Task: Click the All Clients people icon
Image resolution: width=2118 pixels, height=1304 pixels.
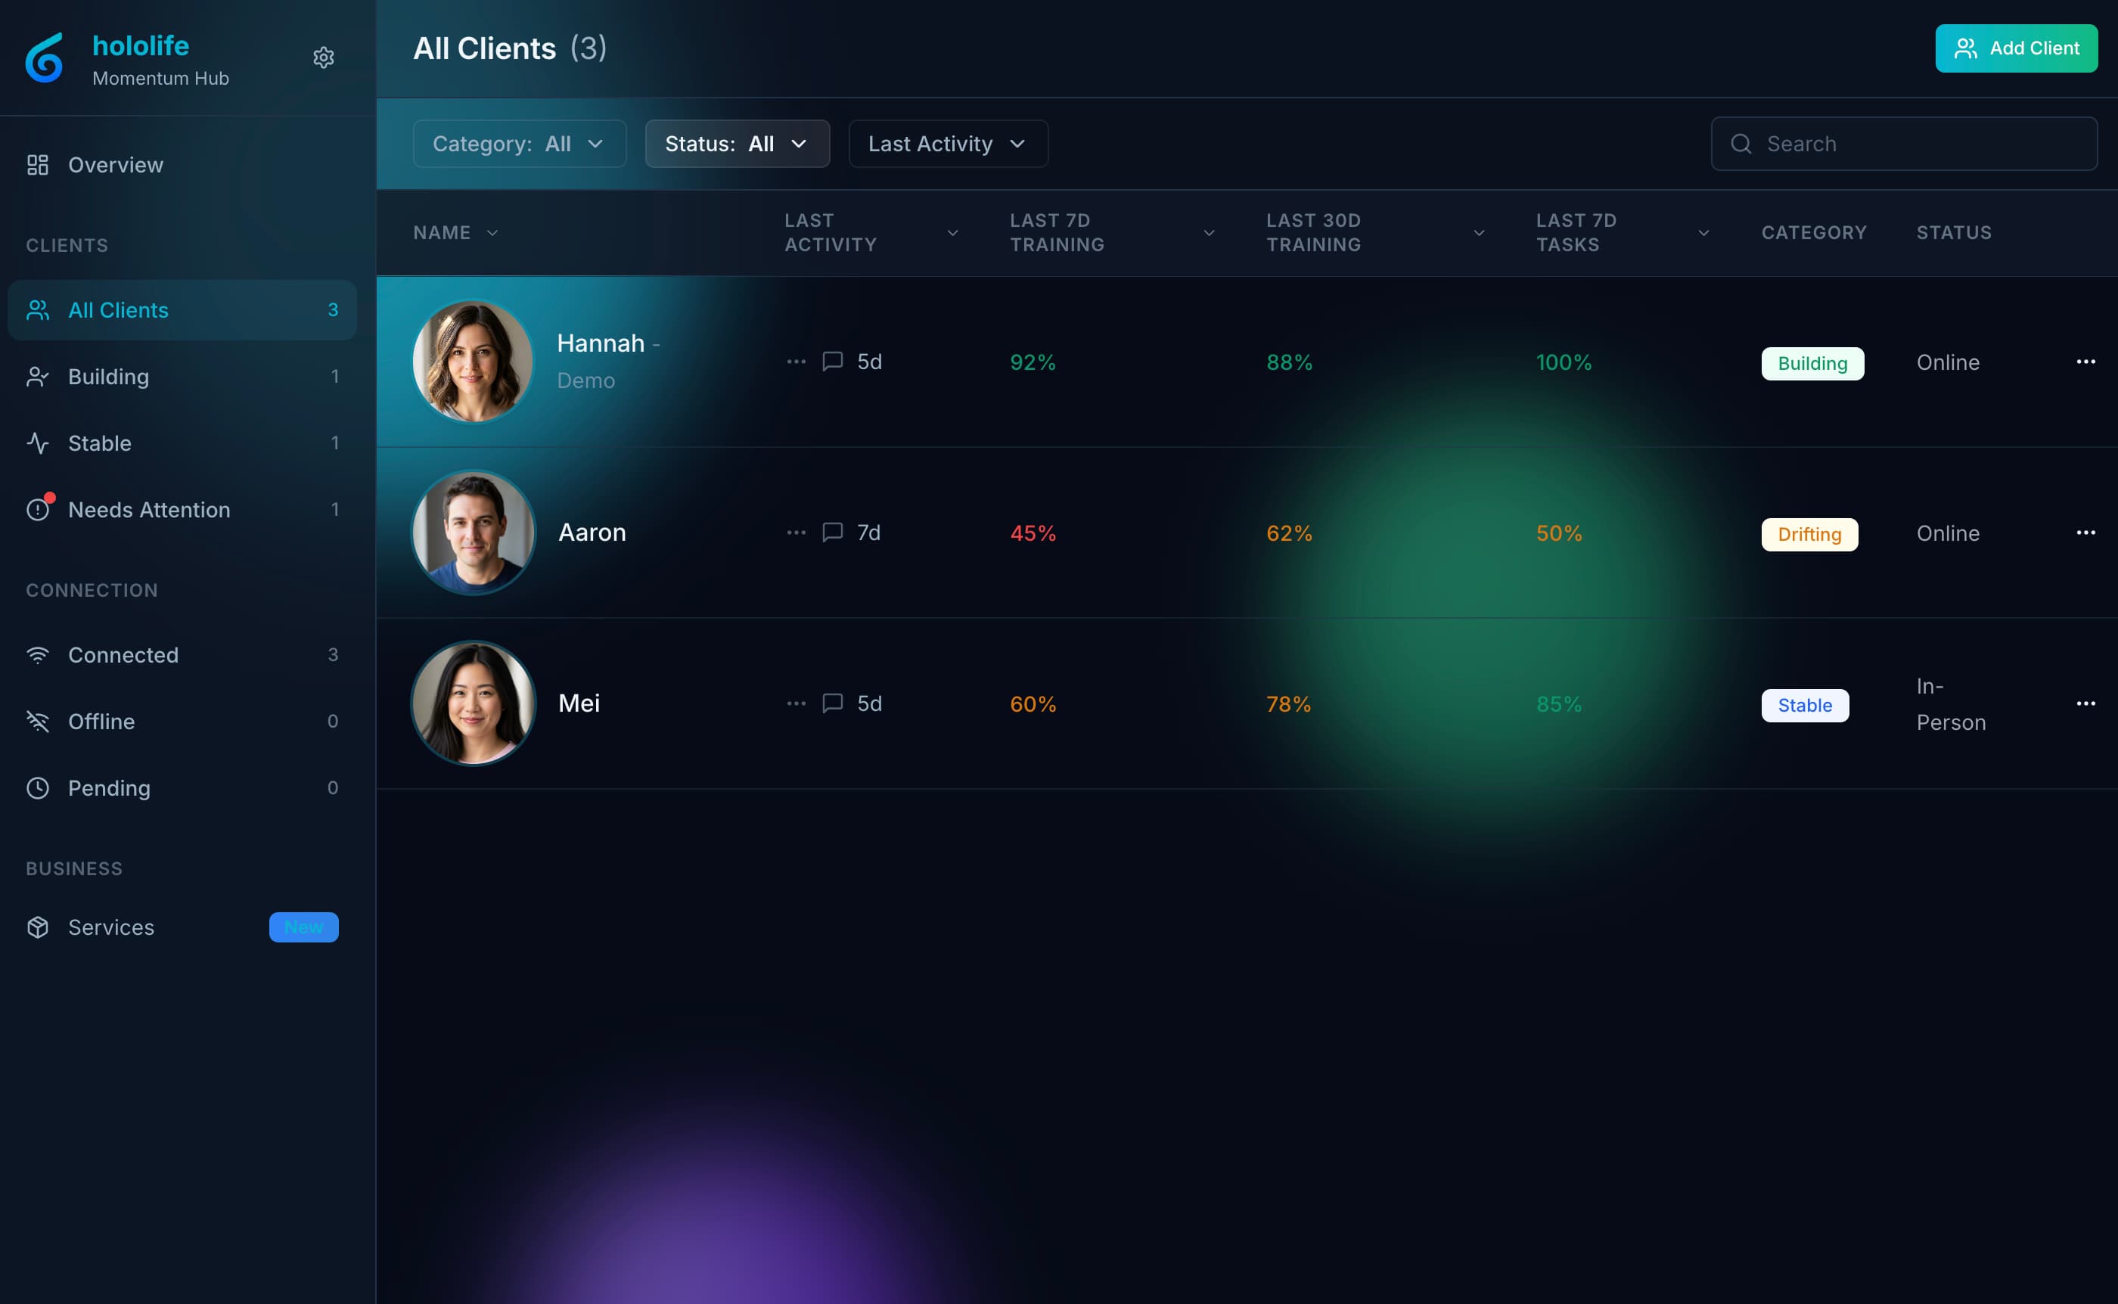Action: (38, 309)
